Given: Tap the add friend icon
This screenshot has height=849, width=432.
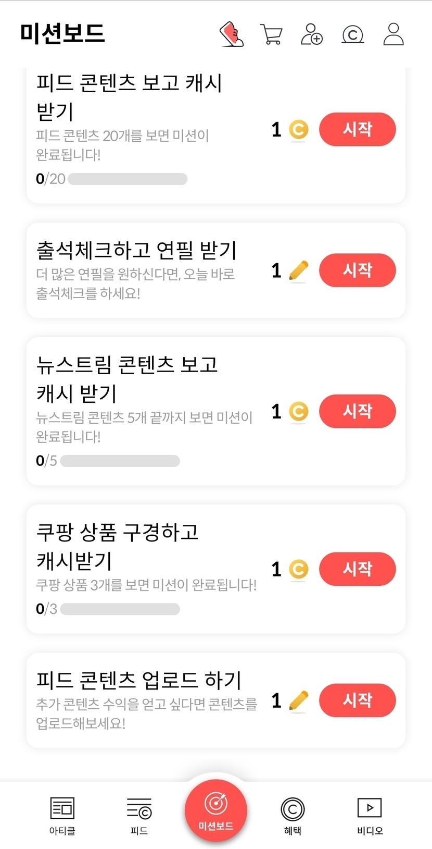Looking at the screenshot, I should tap(312, 34).
